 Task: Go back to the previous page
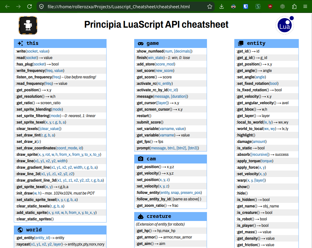(7, 6)
